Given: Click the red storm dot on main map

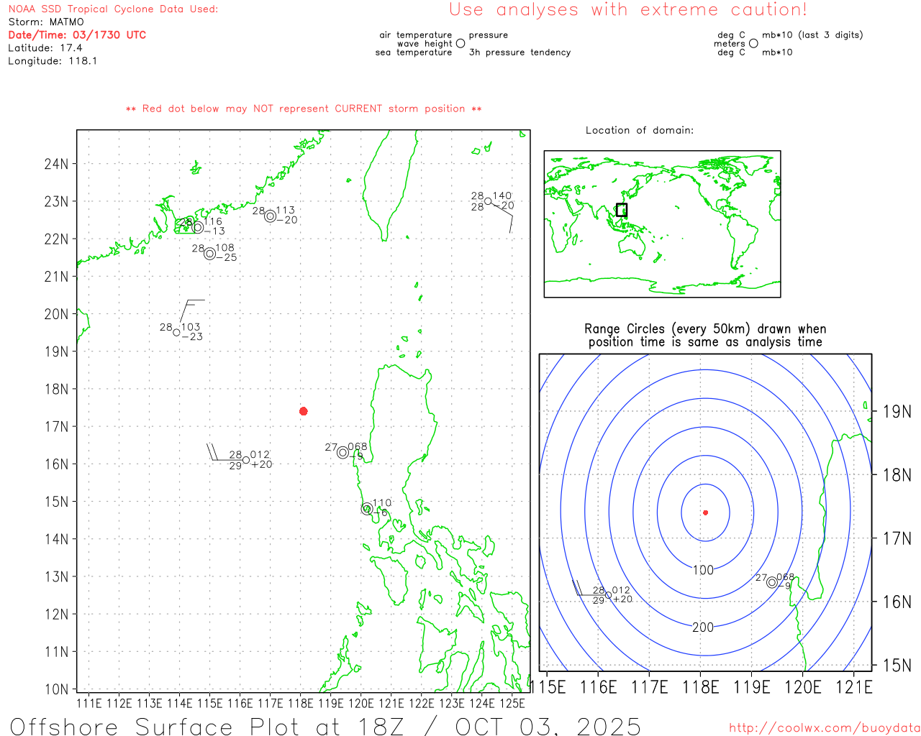Looking at the screenshot, I should pos(304,411).
